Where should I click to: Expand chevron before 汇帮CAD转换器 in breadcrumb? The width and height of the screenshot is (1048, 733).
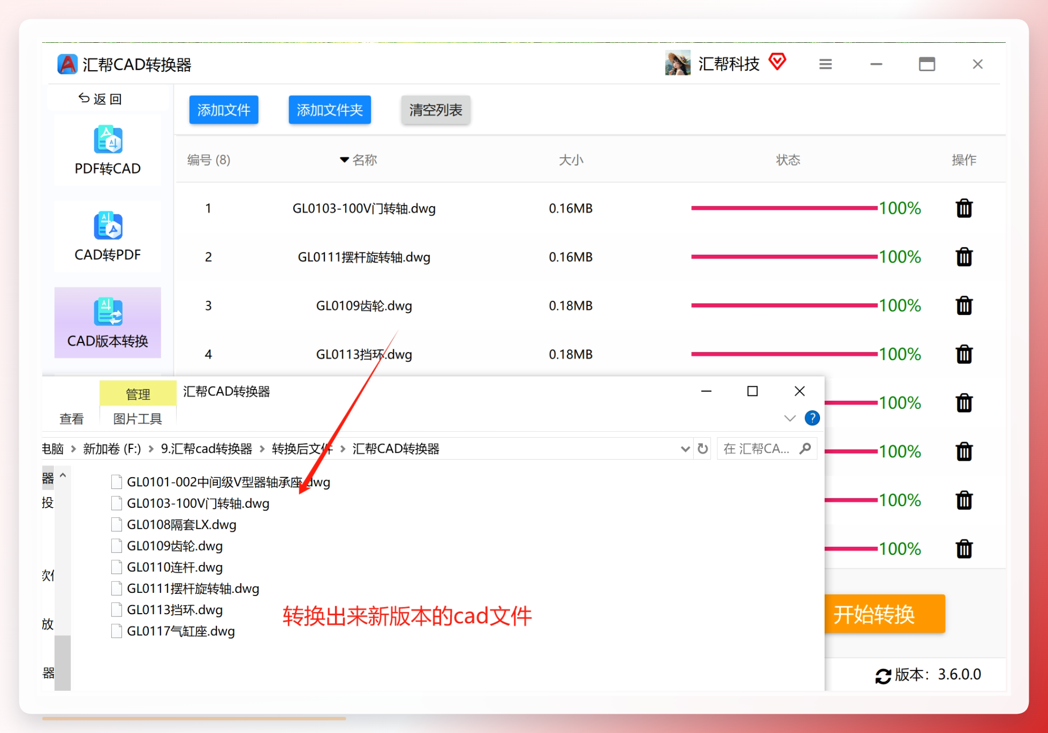(x=343, y=449)
